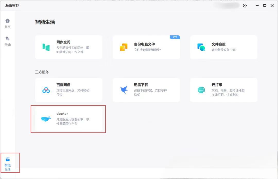This screenshot has height=179, width=278.
Task: Click the 百度网盘 cloud logo icon
Action: [46, 90]
